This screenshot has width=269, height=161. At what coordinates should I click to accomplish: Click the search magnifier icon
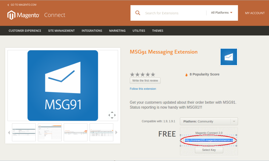[137, 13]
